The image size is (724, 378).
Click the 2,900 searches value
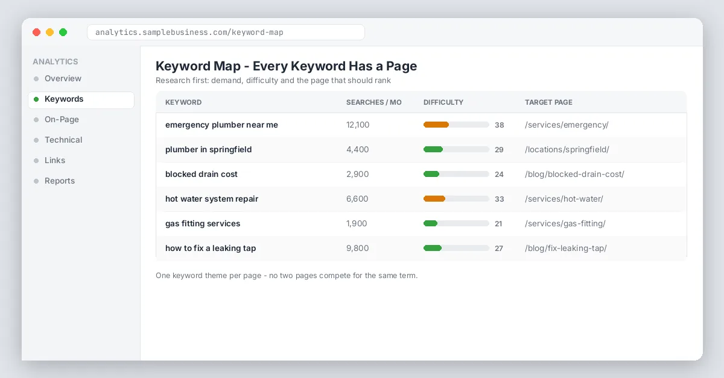pyautogui.click(x=357, y=174)
